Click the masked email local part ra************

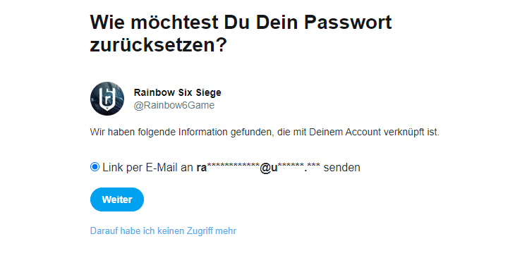pos(228,167)
